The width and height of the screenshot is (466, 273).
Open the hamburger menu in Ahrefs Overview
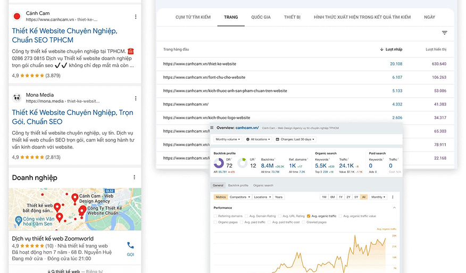pos(212,128)
